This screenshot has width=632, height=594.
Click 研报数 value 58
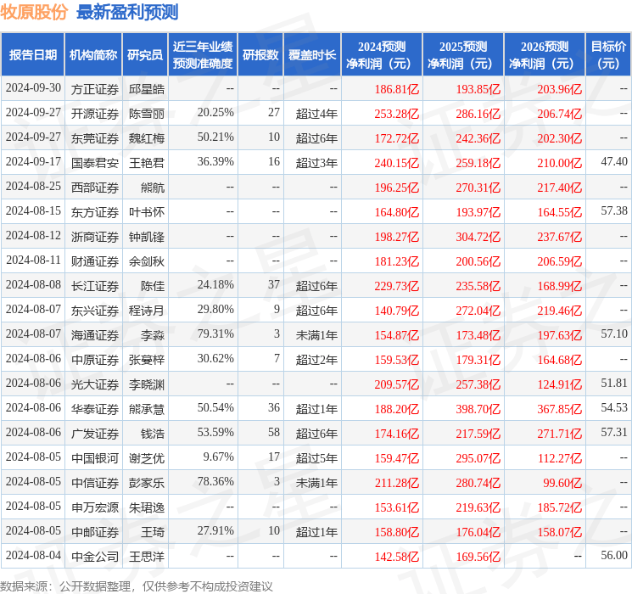click(x=274, y=432)
